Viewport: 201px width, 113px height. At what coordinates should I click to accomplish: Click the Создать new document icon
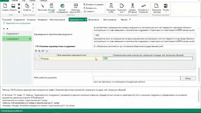pos(5,7)
